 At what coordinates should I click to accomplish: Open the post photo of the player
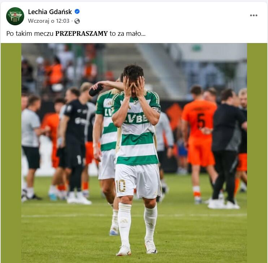pyautogui.click(x=134, y=153)
